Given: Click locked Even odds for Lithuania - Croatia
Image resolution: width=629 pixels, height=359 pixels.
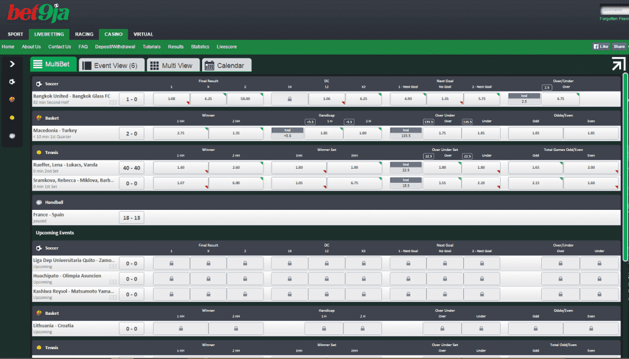Looking at the screenshot, I should point(591,328).
